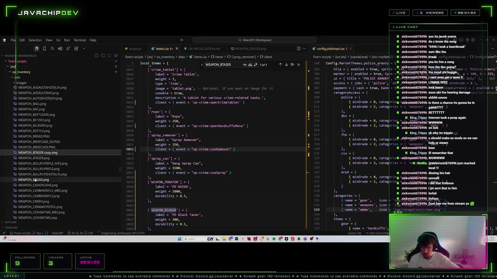Click the MiamiRP Workspace command center
The height and width of the screenshot is (279, 497).
click(x=255, y=40)
